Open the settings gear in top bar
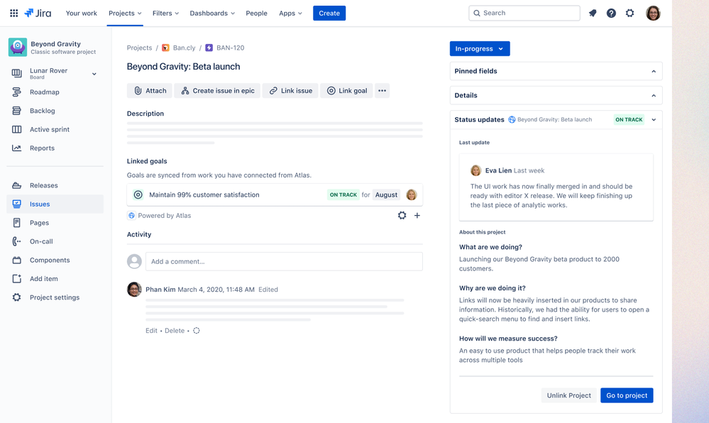Image resolution: width=709 pixels, height=423 pixels. [x=630, y=13]
